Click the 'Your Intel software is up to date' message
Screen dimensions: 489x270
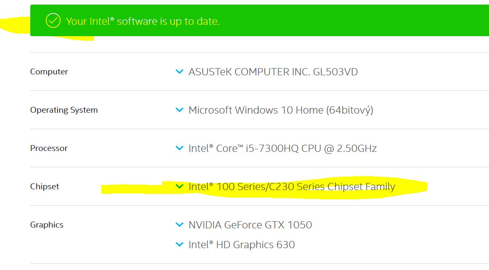click(143, 21)
